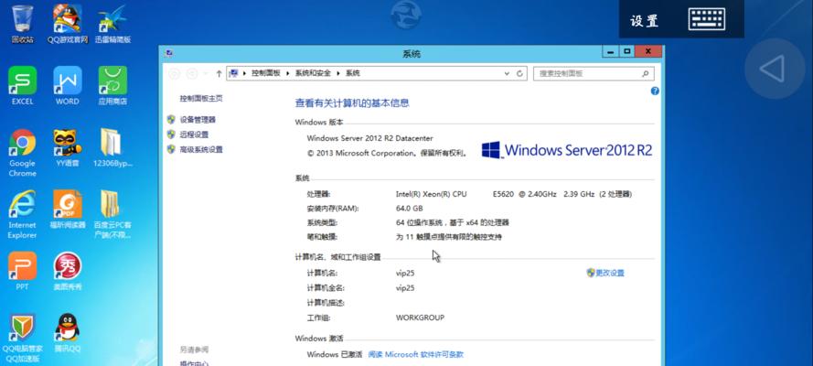813x366 pixels.
Task: Click the 更改设置 link
Action: (610, 274)
